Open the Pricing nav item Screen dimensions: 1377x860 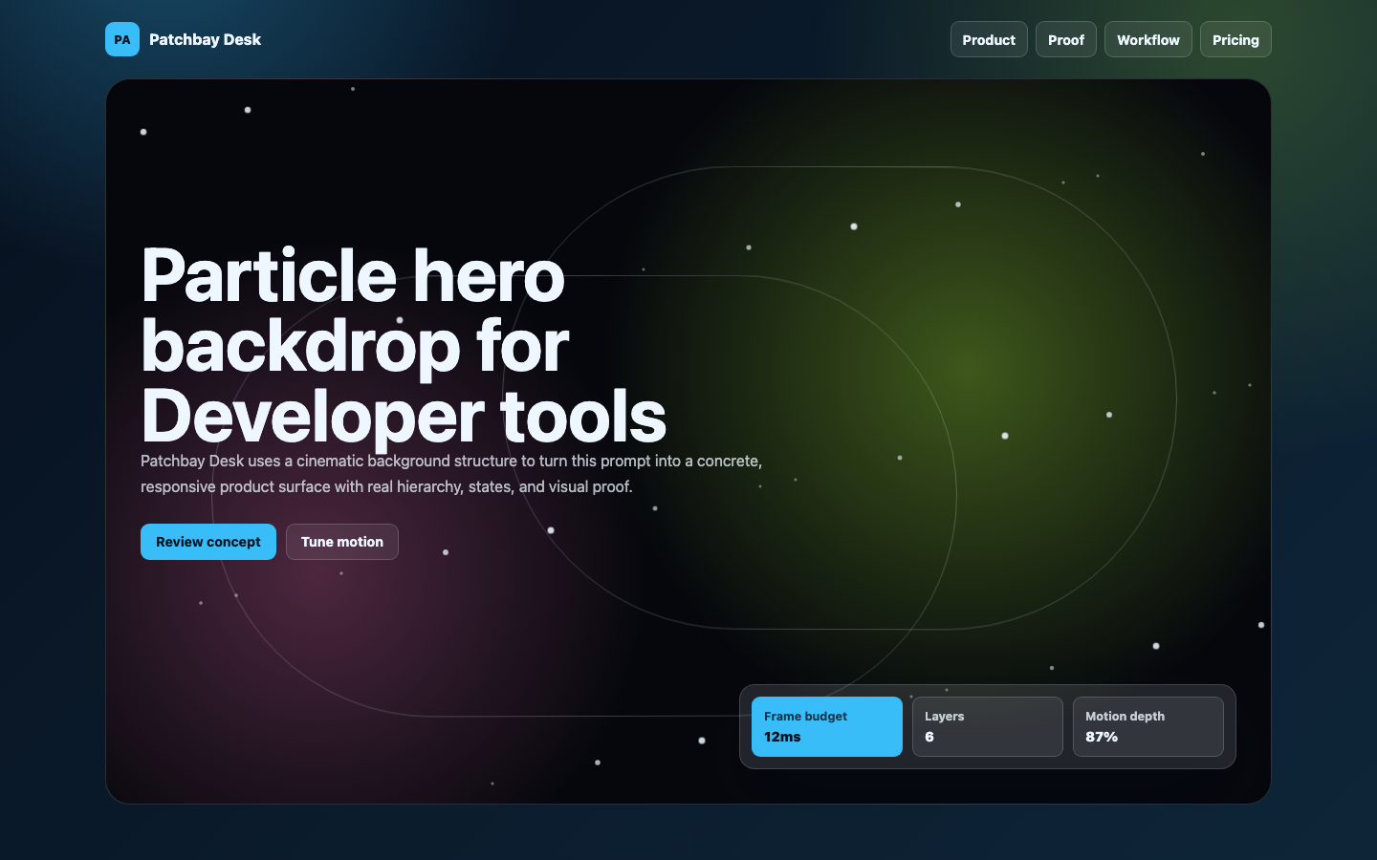pyautogui.click(x=1235, y=39)
